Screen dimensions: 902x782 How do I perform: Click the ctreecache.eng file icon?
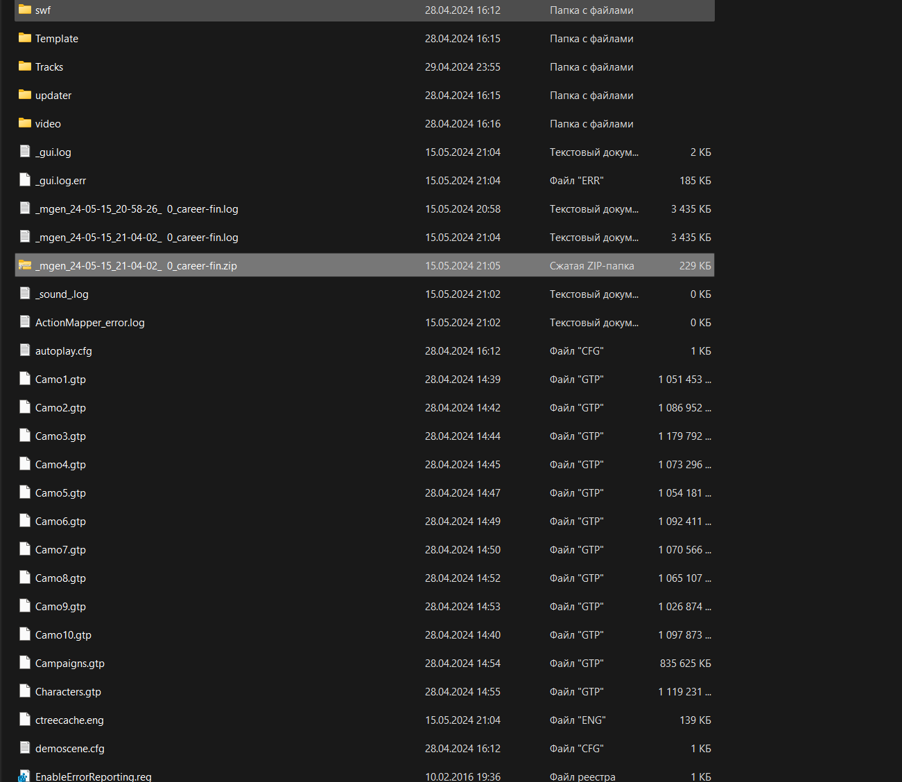tap(25, 720)
